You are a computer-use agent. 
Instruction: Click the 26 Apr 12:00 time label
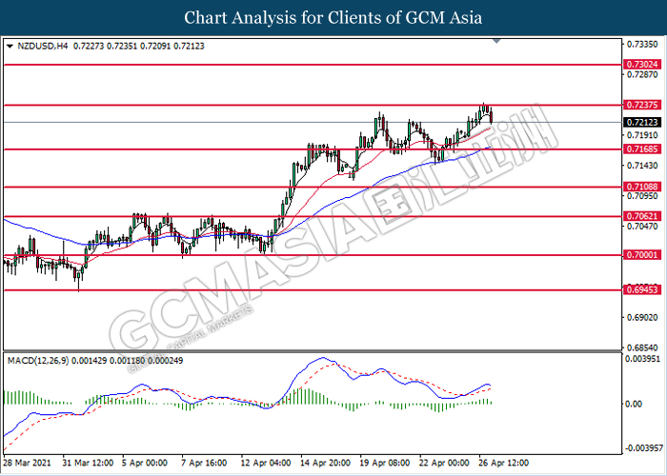click(x=503, y=463)
